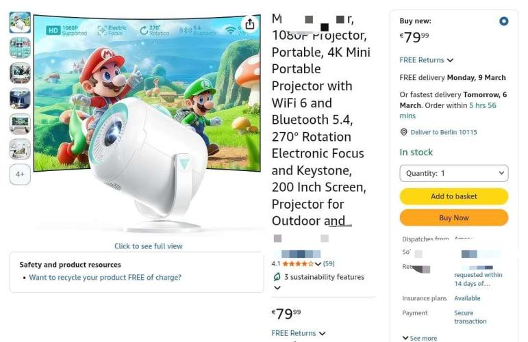Click Deliver to Berlin 10115 link
Image resolution: width=528 pixels, height=342 pixels.
444,132
